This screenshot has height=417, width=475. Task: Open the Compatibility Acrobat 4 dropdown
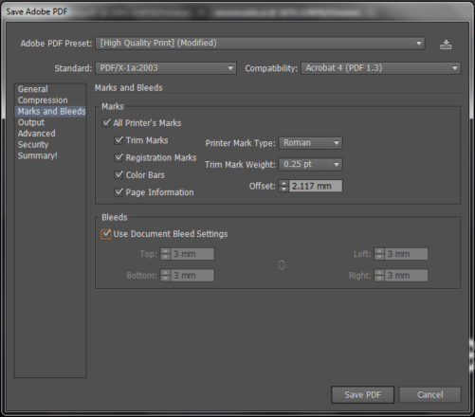pos(381,68)
